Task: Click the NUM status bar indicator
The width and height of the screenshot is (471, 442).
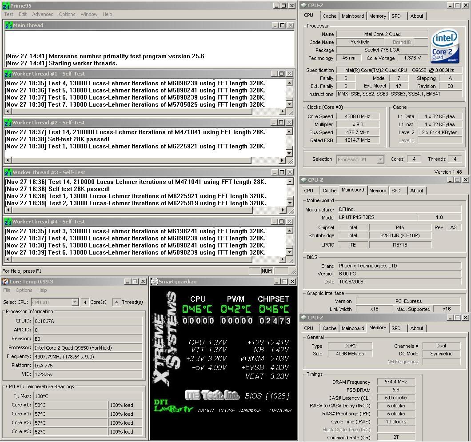Action: pyautogui.click(x=267, y=271)
